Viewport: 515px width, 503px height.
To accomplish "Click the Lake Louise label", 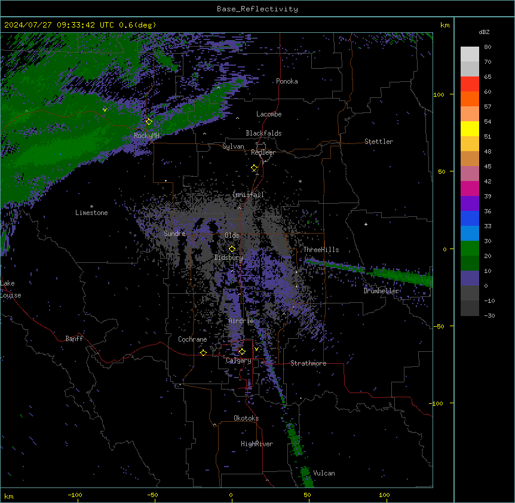I will click(x=11, y=289).
